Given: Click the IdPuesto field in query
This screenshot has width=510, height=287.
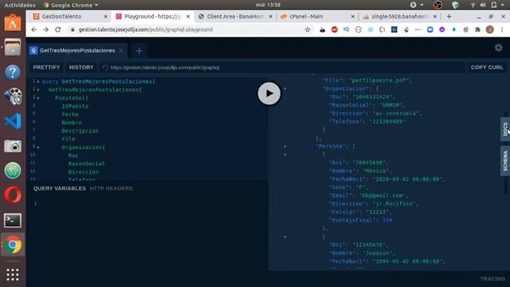Looking at the screenshot, I should (x=75, y=106).
